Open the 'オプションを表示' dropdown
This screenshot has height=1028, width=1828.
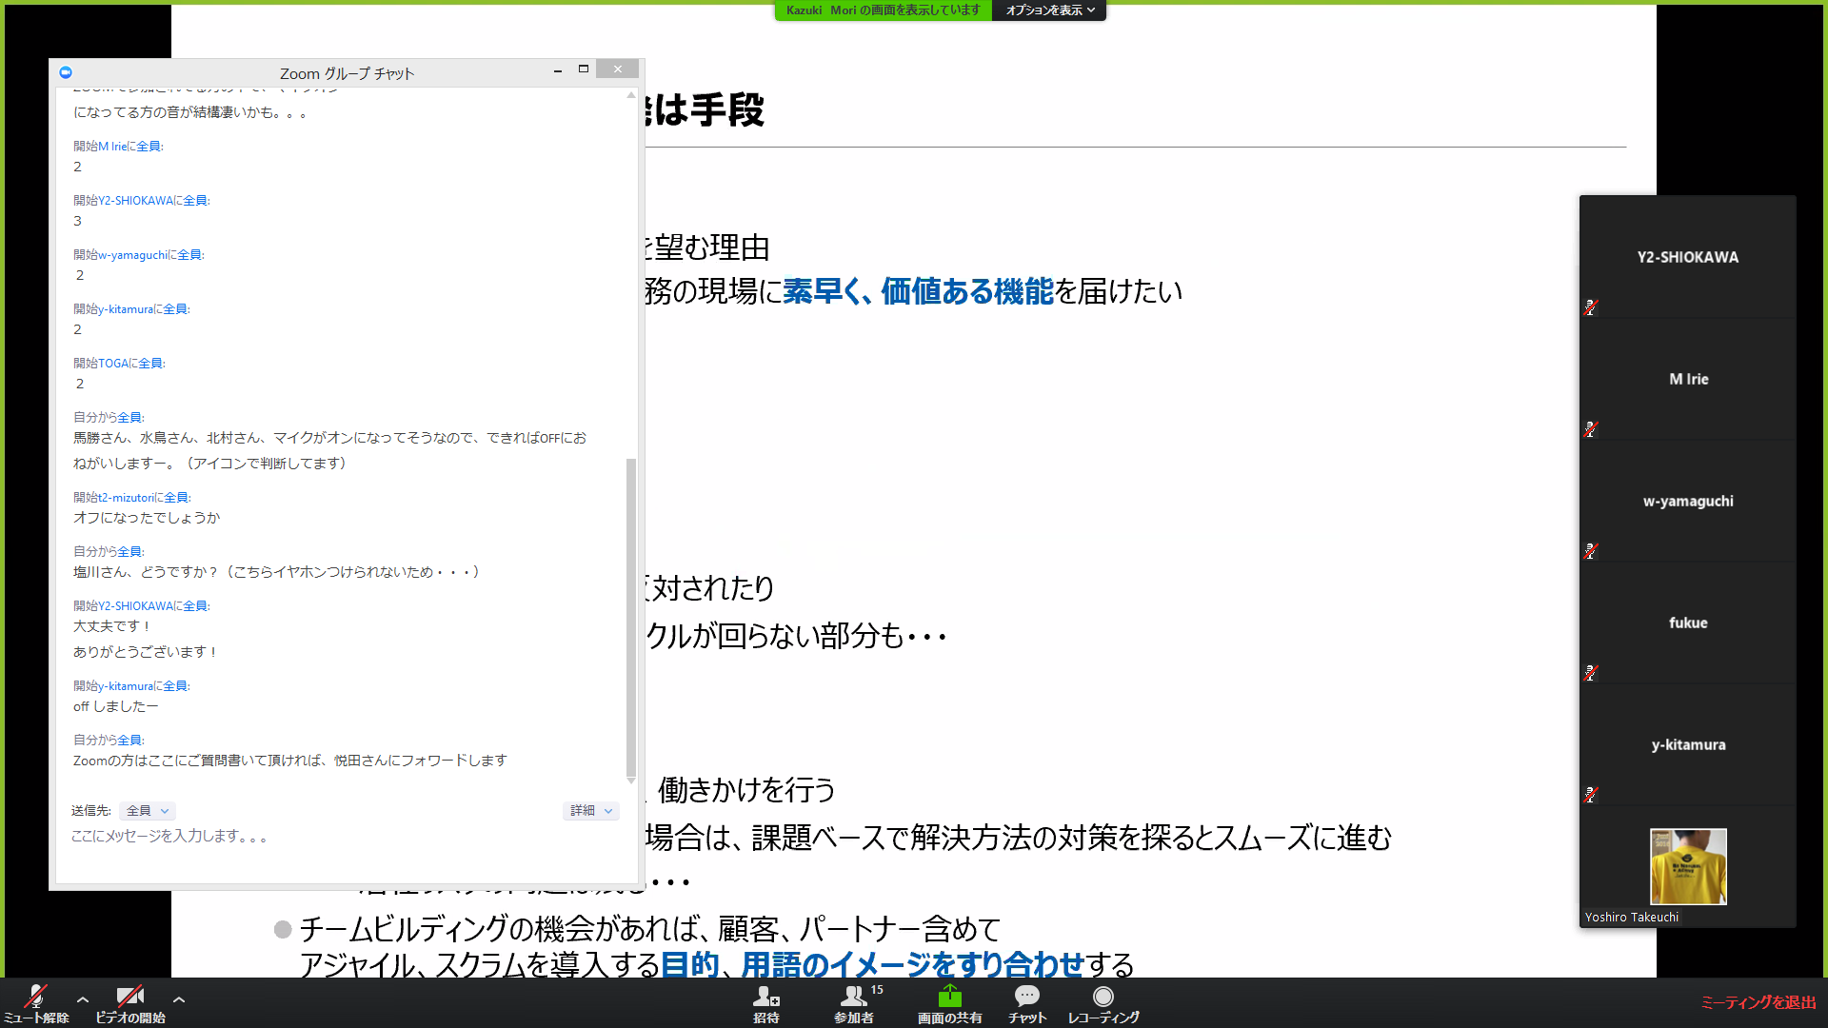click(x=1049, y=10)
